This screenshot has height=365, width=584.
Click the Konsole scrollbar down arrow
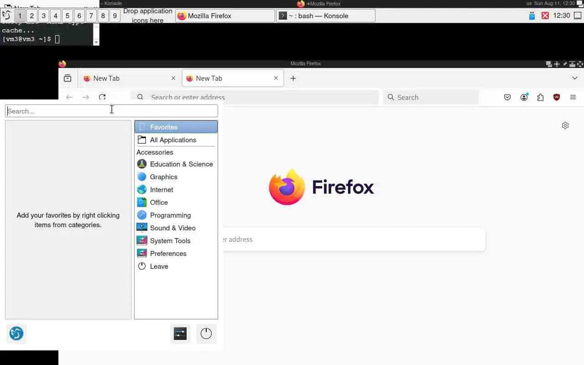tap(96, 42)
